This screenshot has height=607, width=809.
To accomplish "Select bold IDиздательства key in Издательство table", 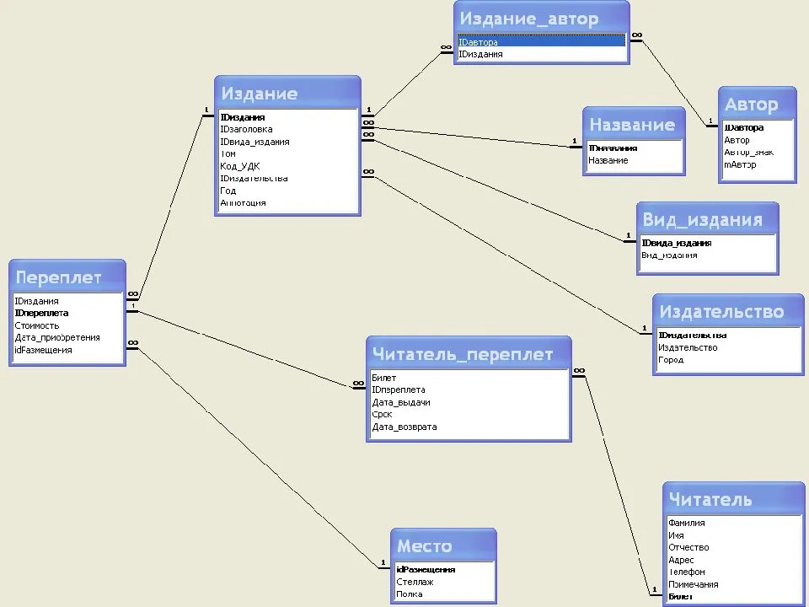I will point(728,335).
